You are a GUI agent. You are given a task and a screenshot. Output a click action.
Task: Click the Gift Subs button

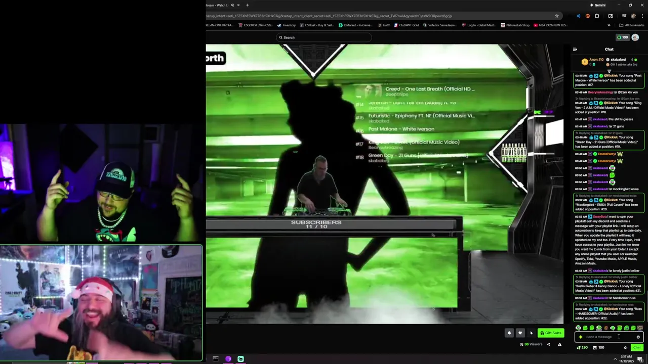[x=551, y=333]
